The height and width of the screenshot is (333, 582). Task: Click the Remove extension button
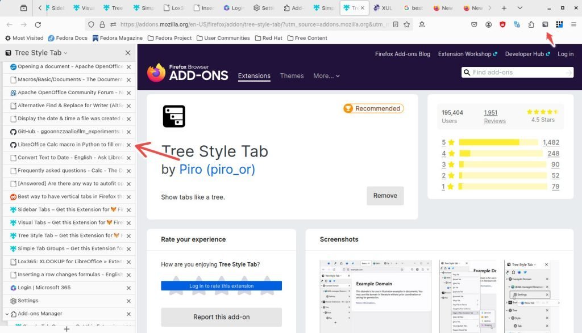click(385, 196)
